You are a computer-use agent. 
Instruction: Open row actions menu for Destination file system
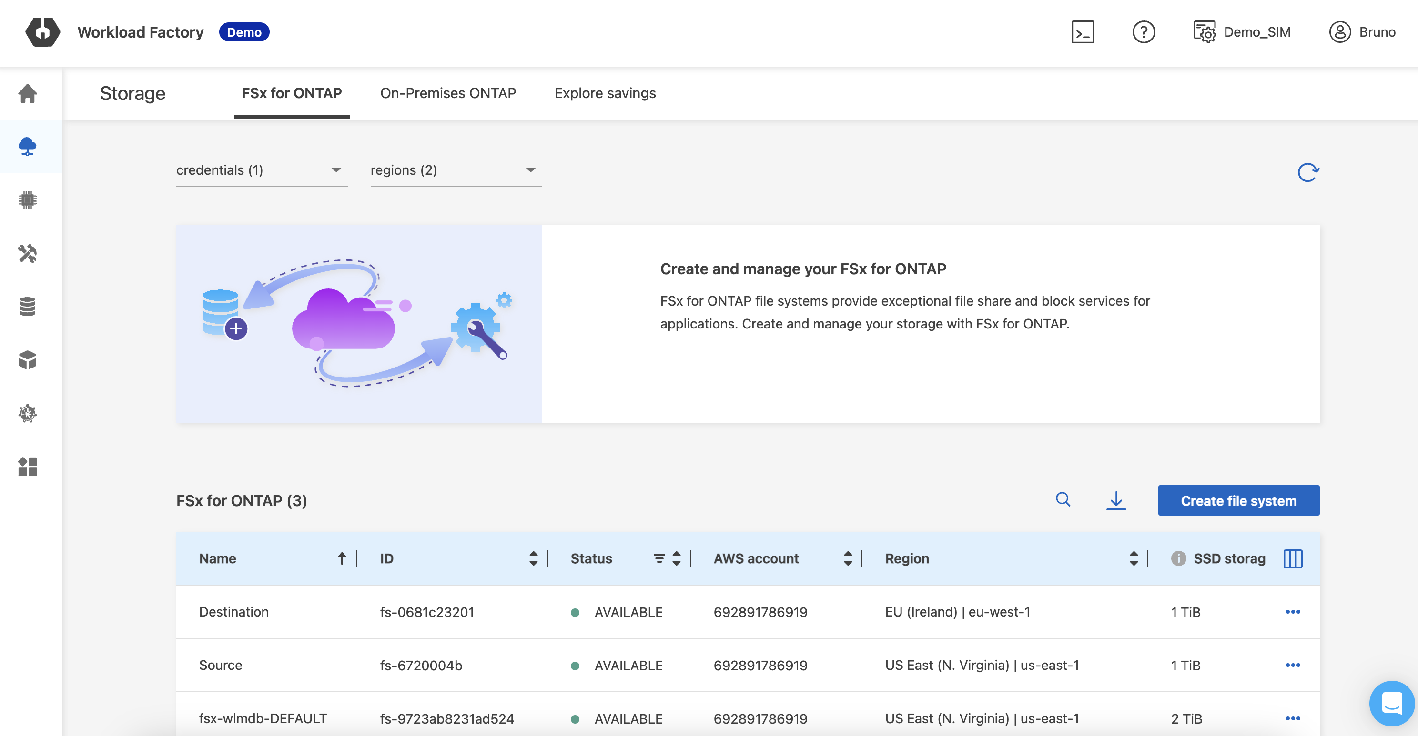click(1294, 612)
